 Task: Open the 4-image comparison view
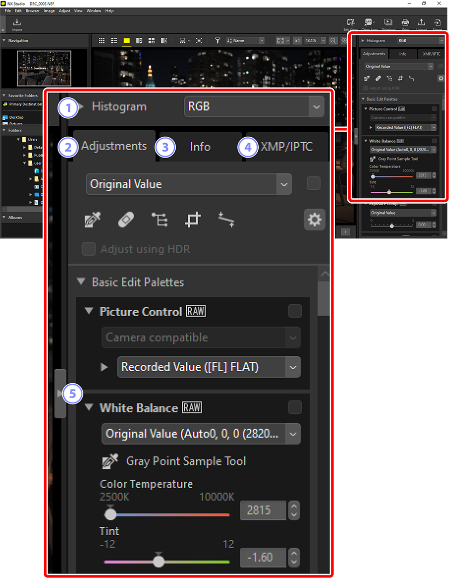tap(151, 41)
